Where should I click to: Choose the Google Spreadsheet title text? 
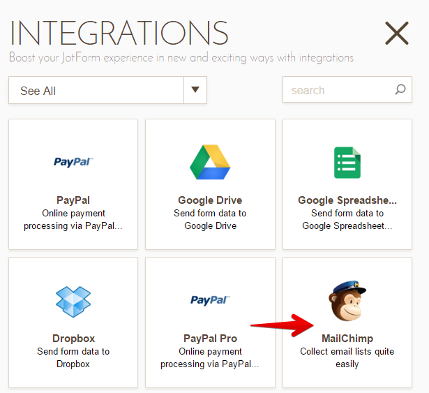[347, 200]
